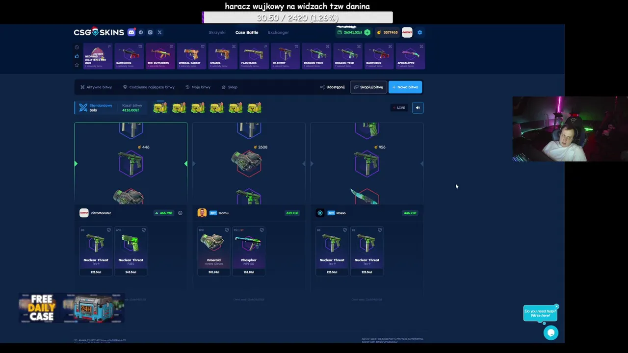
Task: Click the Koszt bitwy 4116.00zł value
Action: point(131,110)
